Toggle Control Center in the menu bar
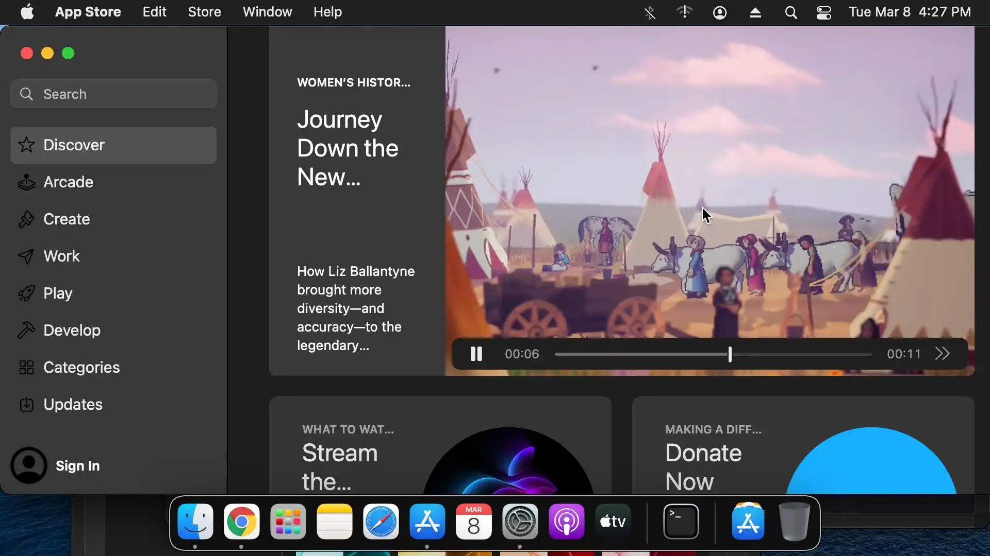 823,12
